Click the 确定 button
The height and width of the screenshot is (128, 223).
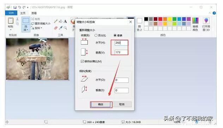101,104
